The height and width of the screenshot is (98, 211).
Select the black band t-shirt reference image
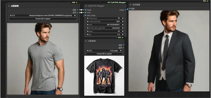tap(104, 76)
